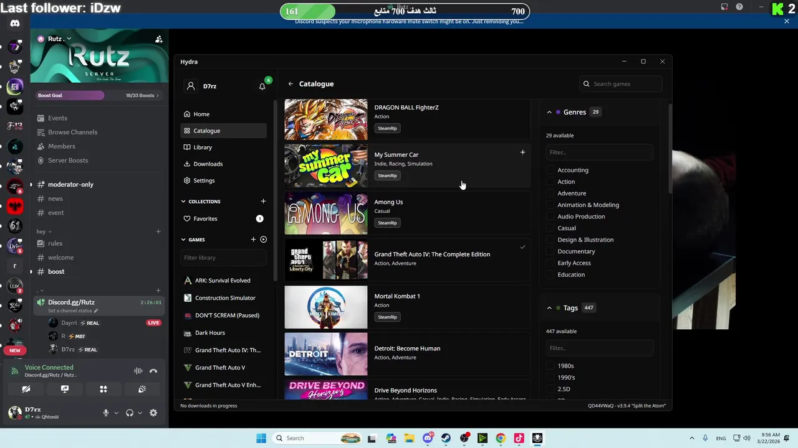Check the Accounting genre
Viewport: 798px width, 448px height.
[x=550, y=170]
